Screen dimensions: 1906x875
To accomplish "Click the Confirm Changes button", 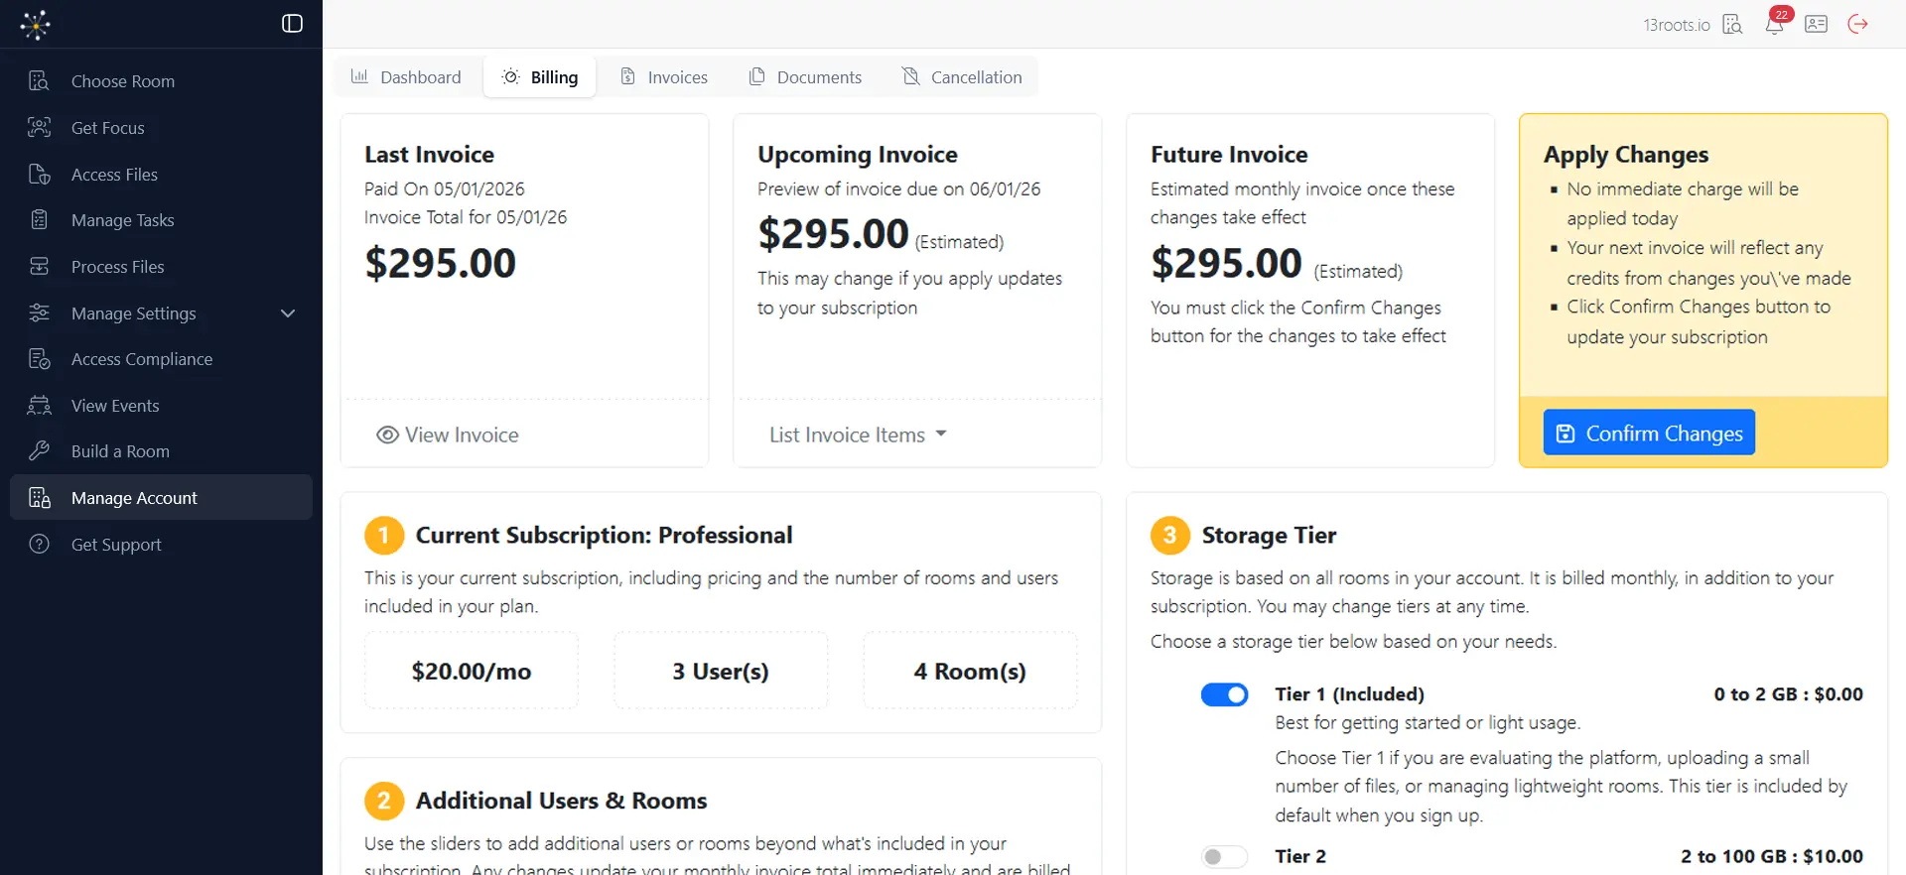I will tap(1649, 433).
